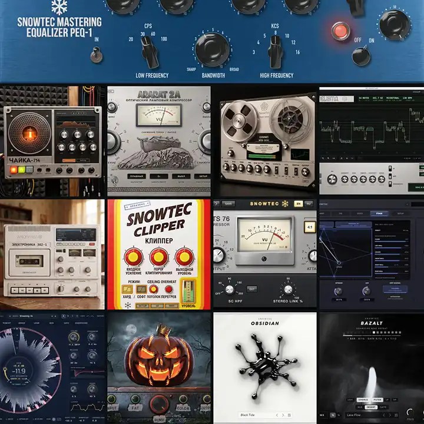Screen dimensions: 424x424
Task: Open the Black Tide preset name
Action: pos(247,415)
